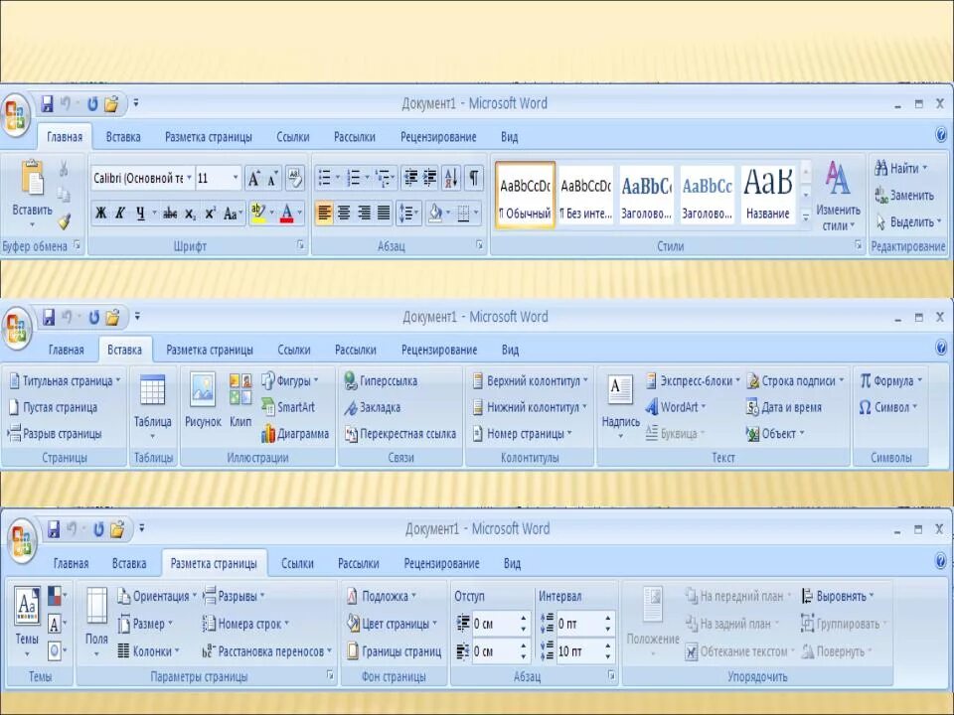Click Закладка in the Связи group
The height and width of the screenshot is (715, 954).
click(x=373, y=407)
